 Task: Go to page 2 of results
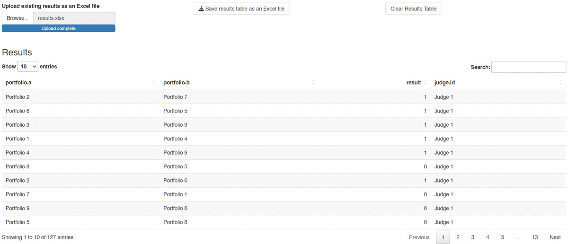click(458, 237)
